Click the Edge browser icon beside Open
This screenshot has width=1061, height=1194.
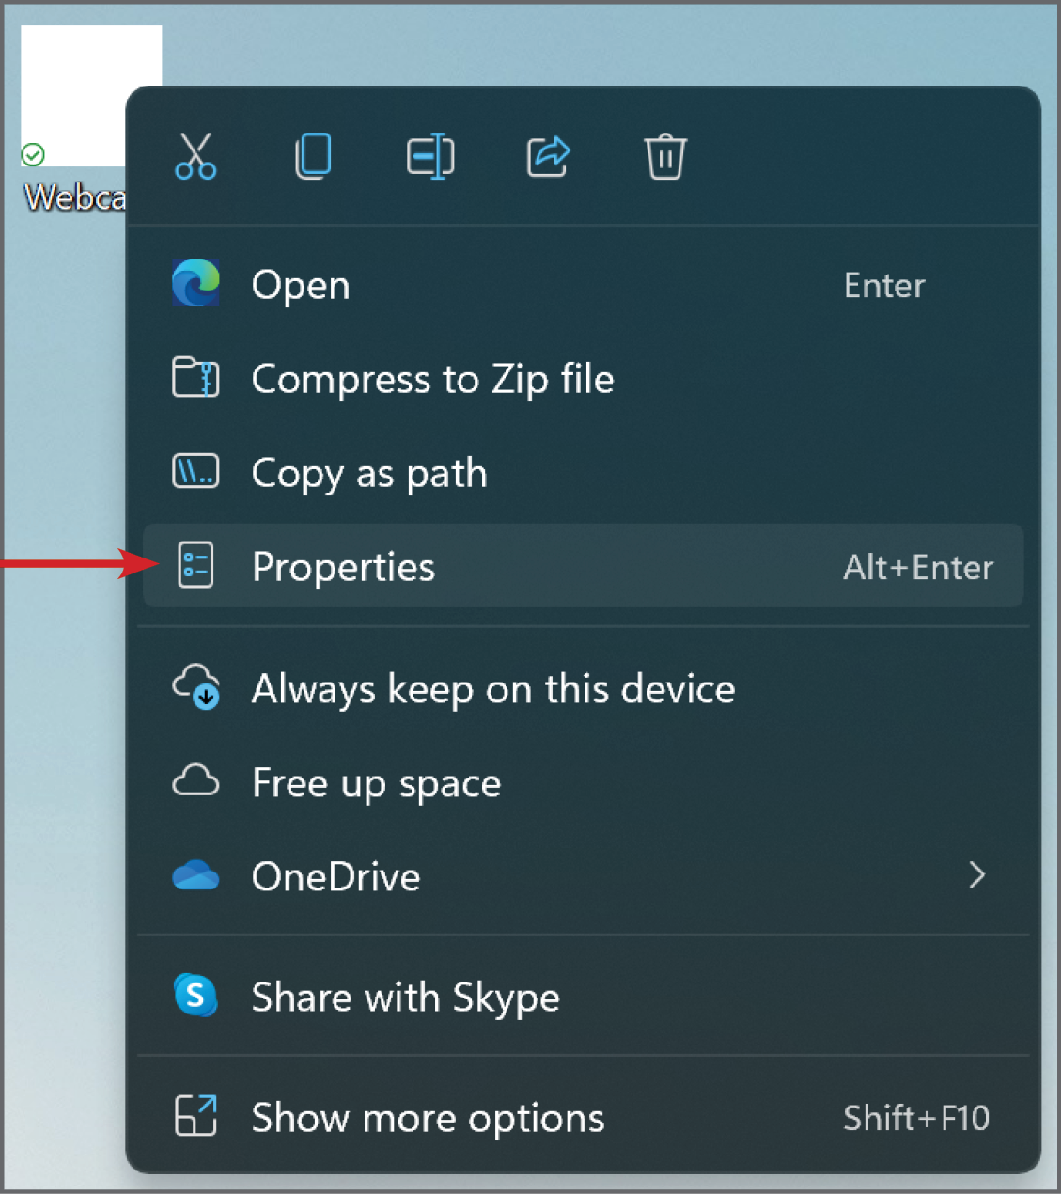[195, 283]
